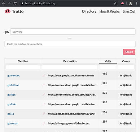Sort by Destination column header
The width and height of the screenshot is (140, 132).
[x=70, y=61]
